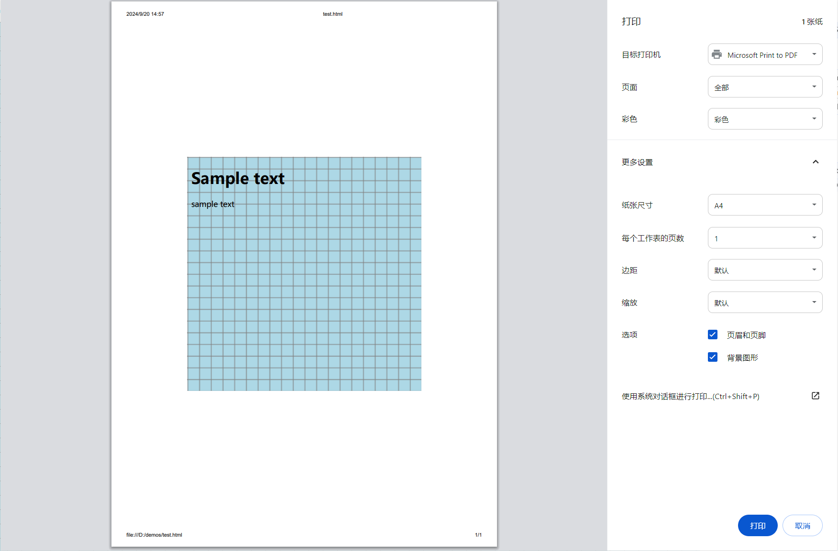Click the 'Sample text' heading in preview

click(x=238, y=178)
